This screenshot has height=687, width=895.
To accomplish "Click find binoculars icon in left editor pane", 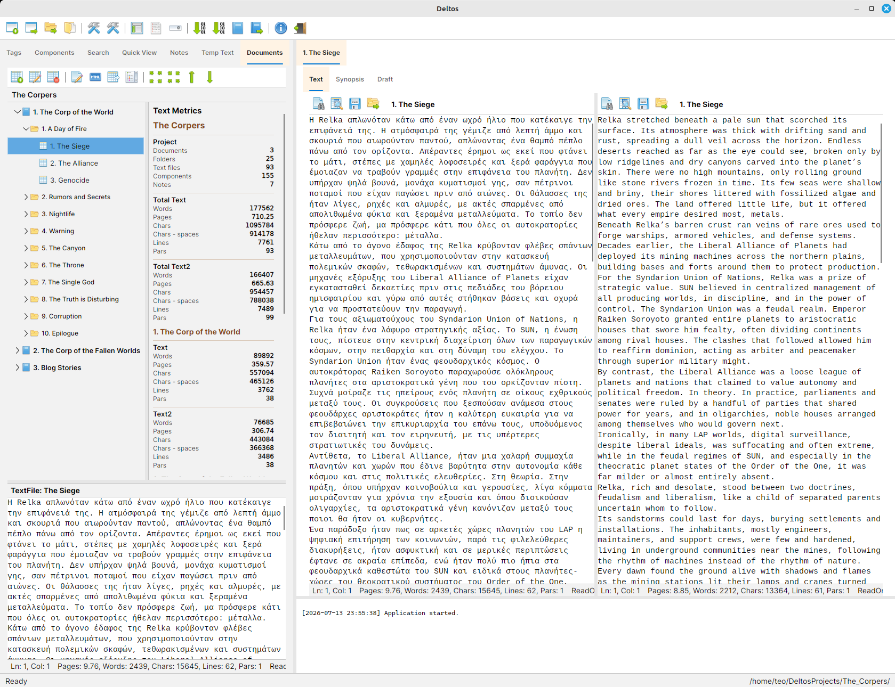I will click(318, 104).
